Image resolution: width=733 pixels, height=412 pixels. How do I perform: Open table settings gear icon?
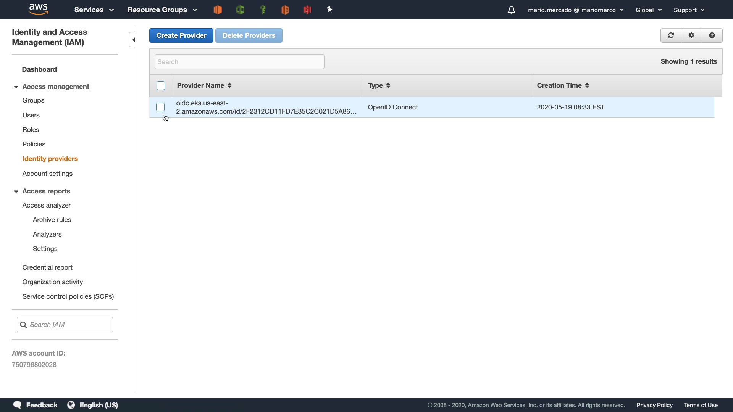pyautogui.click(x=691, y=35)
